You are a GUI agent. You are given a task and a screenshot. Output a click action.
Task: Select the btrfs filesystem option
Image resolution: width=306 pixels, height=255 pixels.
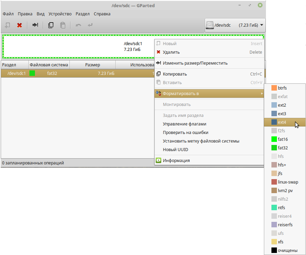pos(282,88)
